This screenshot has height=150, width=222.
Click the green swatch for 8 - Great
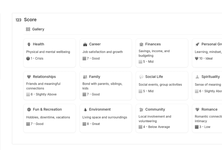point(85,124)
